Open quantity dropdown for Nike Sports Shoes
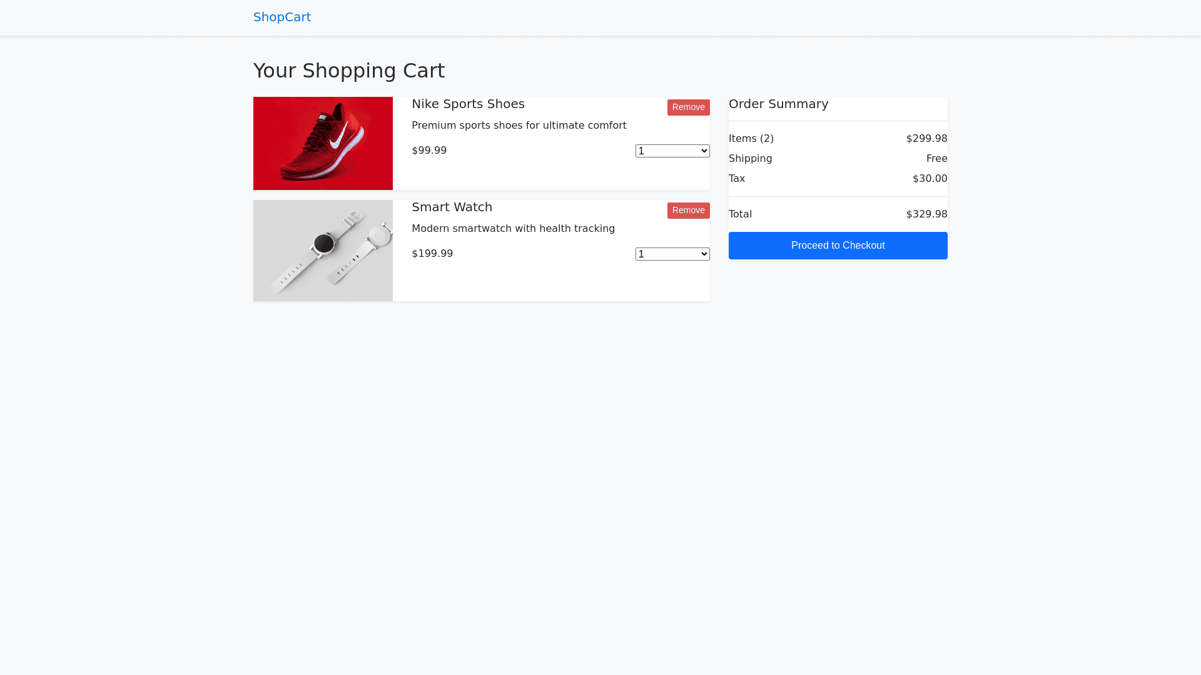Screen dimensions: 1201x675 (x=672, y=151)
